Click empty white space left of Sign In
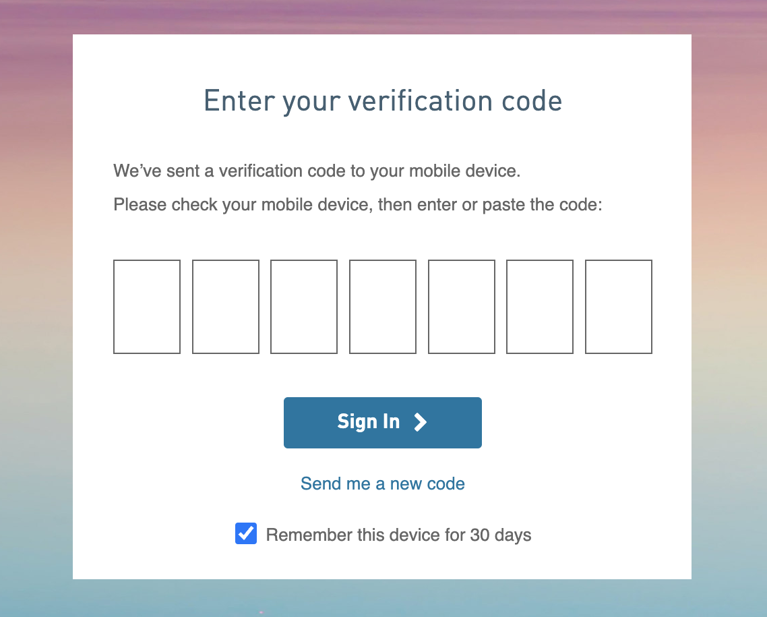 179,423
